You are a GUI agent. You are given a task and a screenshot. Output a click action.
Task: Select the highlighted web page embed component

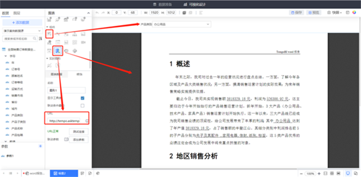click(57, 51)
